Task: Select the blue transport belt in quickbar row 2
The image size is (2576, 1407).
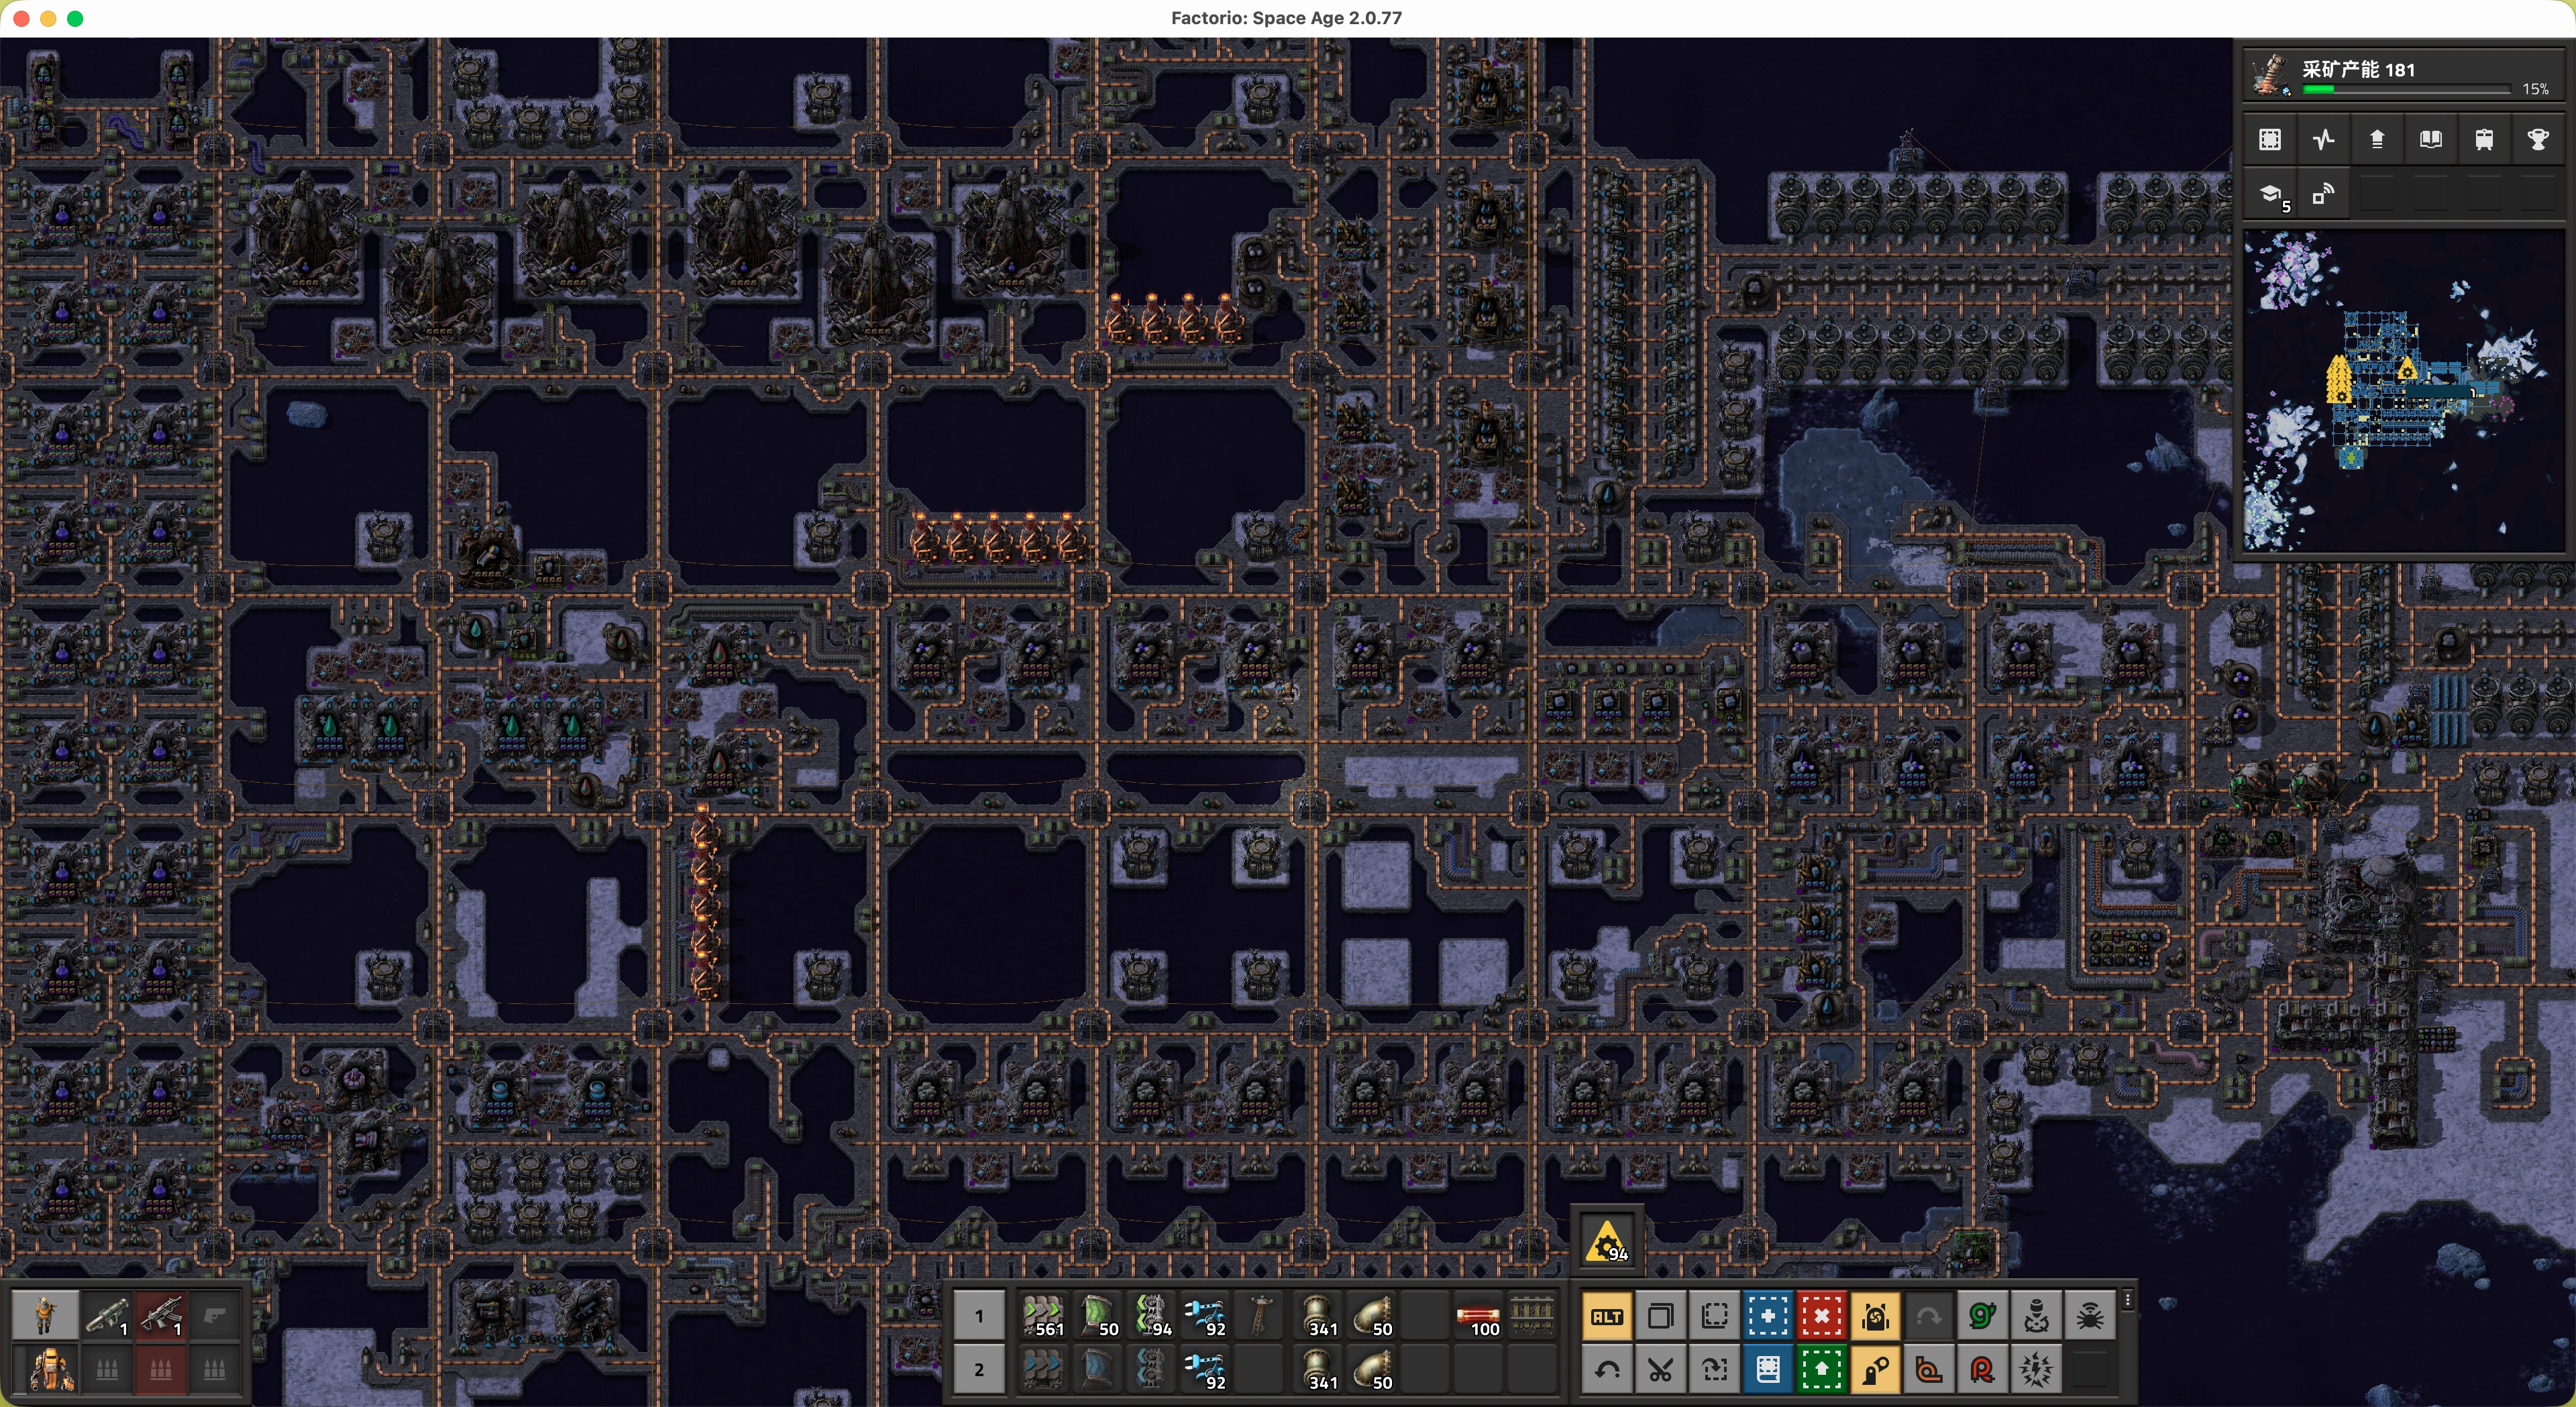Action: (x=1043, y=1370)
